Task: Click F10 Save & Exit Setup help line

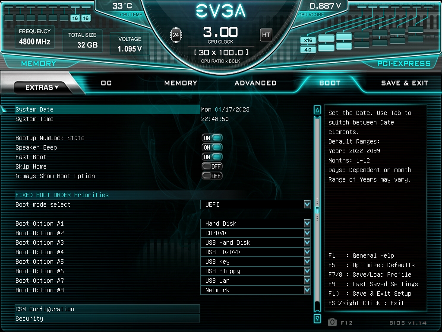Action: click(370, 294)
